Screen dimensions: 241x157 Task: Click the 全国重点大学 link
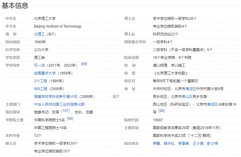click(x=45, y=73)
